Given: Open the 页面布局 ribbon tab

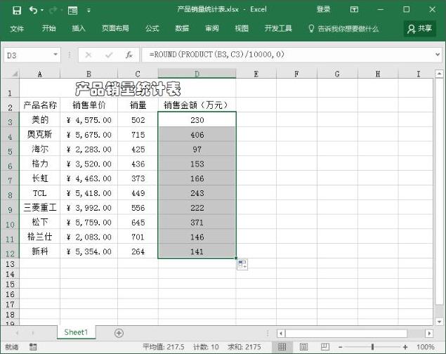Looking at the screenshot, I should (x=115, y=28).
